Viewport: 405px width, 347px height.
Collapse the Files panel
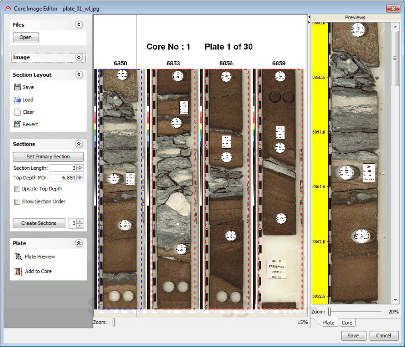tap(79, 25)
